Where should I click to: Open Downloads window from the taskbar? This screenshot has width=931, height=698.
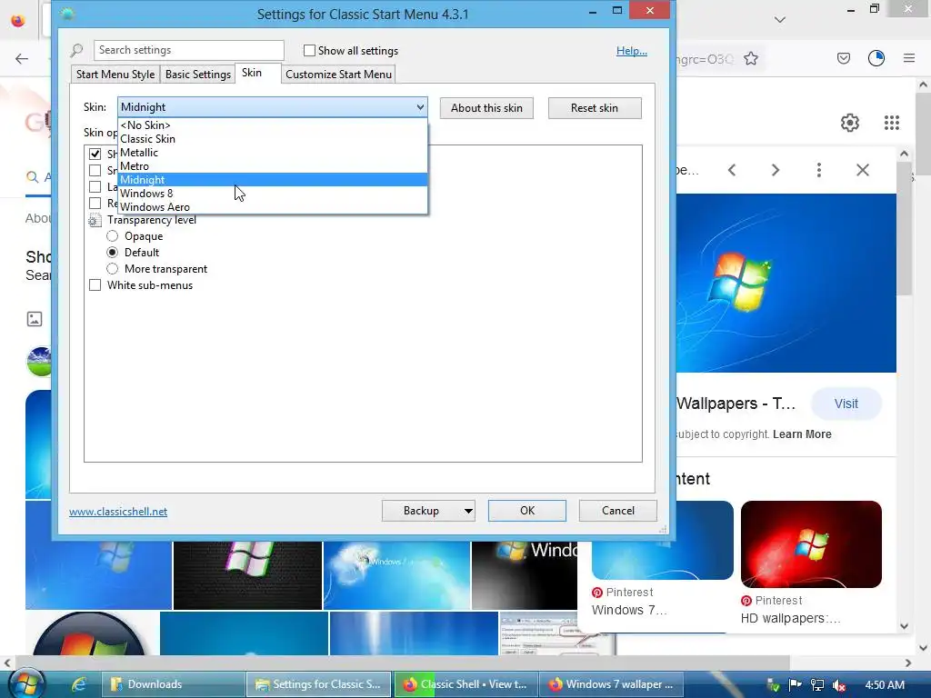pos(172,684)
